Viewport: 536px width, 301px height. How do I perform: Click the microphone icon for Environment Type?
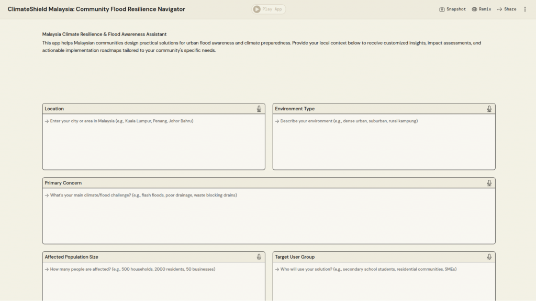pos(489,109)
